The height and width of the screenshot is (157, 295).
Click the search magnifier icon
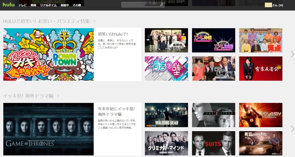(x=161, y=5)
